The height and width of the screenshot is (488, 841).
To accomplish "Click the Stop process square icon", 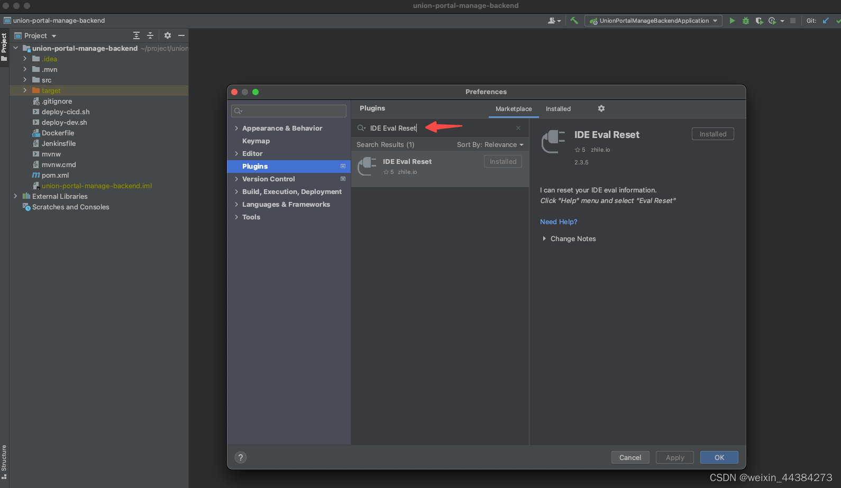I will [x=793, y=21].
